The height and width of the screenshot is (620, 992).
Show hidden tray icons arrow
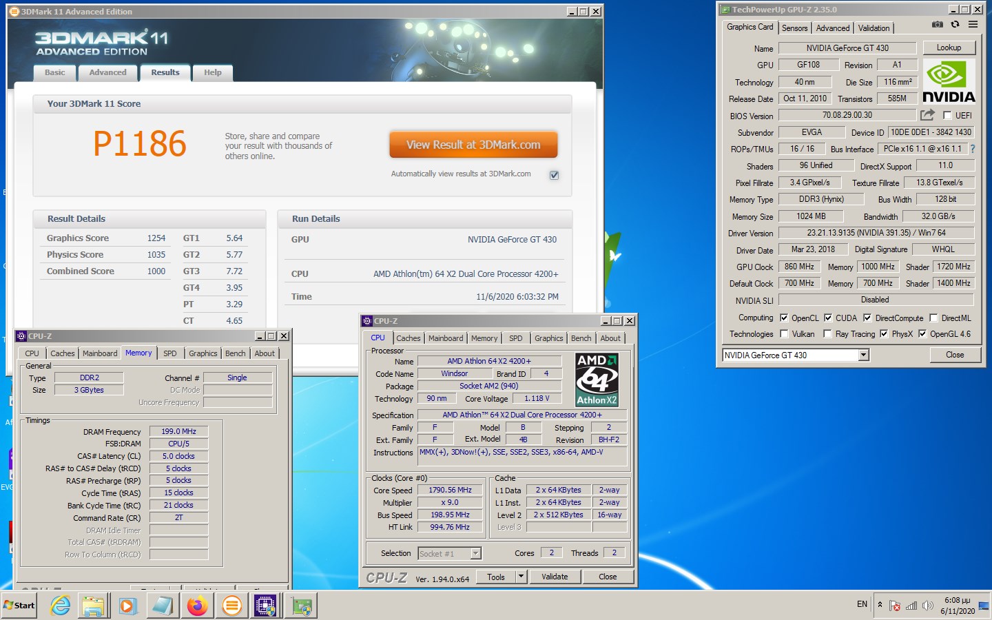[880, 605]
